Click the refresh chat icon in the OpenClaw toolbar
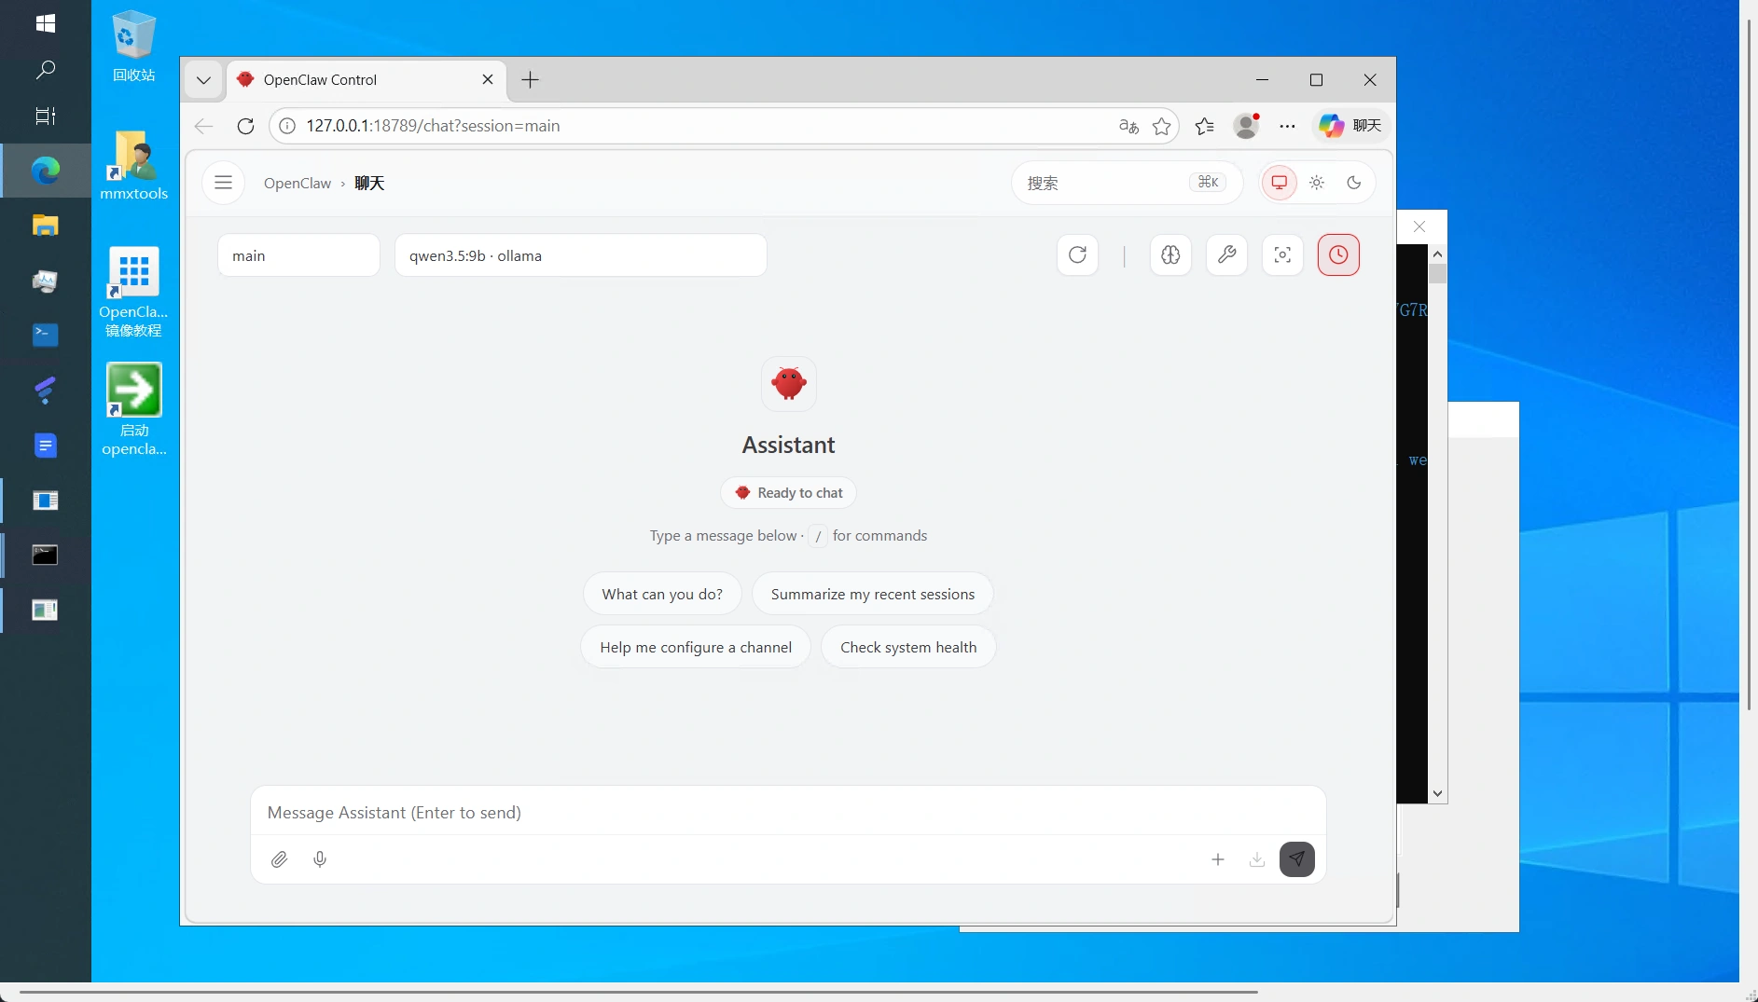 click(x=1077, y=255)
